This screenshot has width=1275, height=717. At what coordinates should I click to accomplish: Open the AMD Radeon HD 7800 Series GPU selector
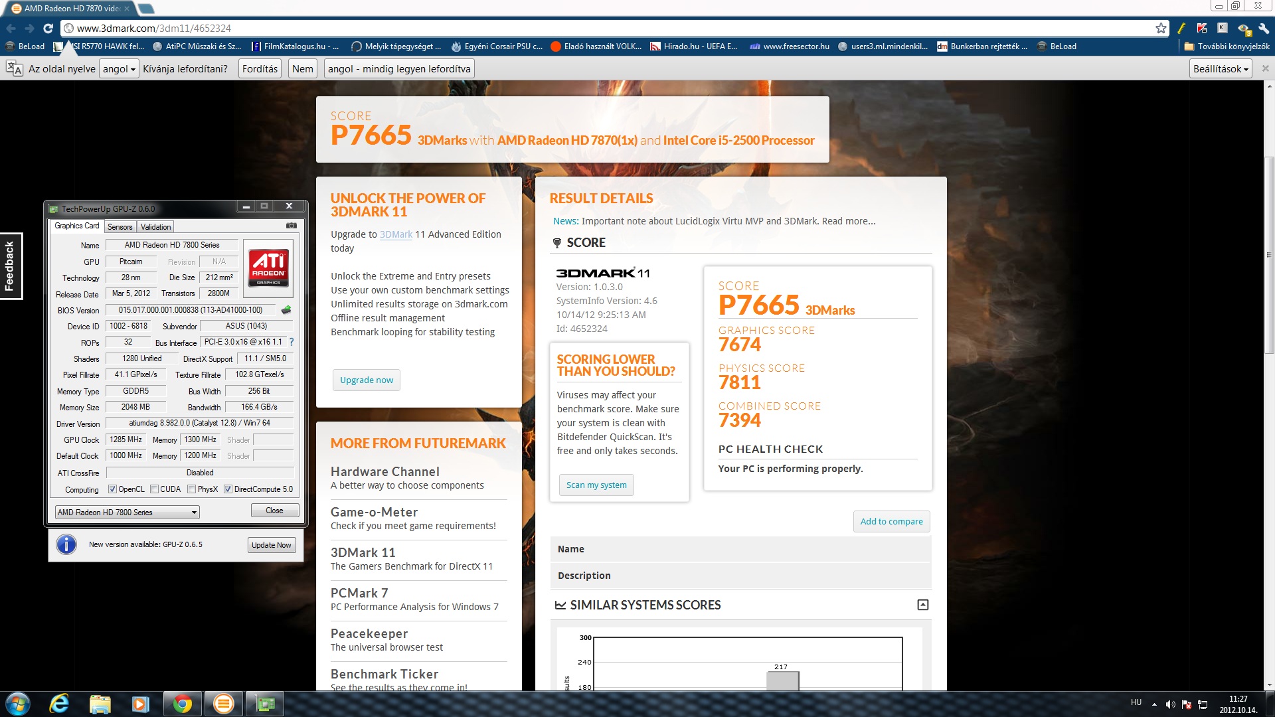(x=127, y=513)
